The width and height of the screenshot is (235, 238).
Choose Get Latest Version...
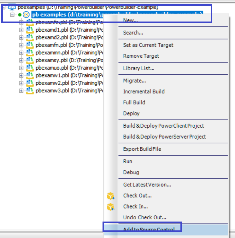click(x=147, y=185)
